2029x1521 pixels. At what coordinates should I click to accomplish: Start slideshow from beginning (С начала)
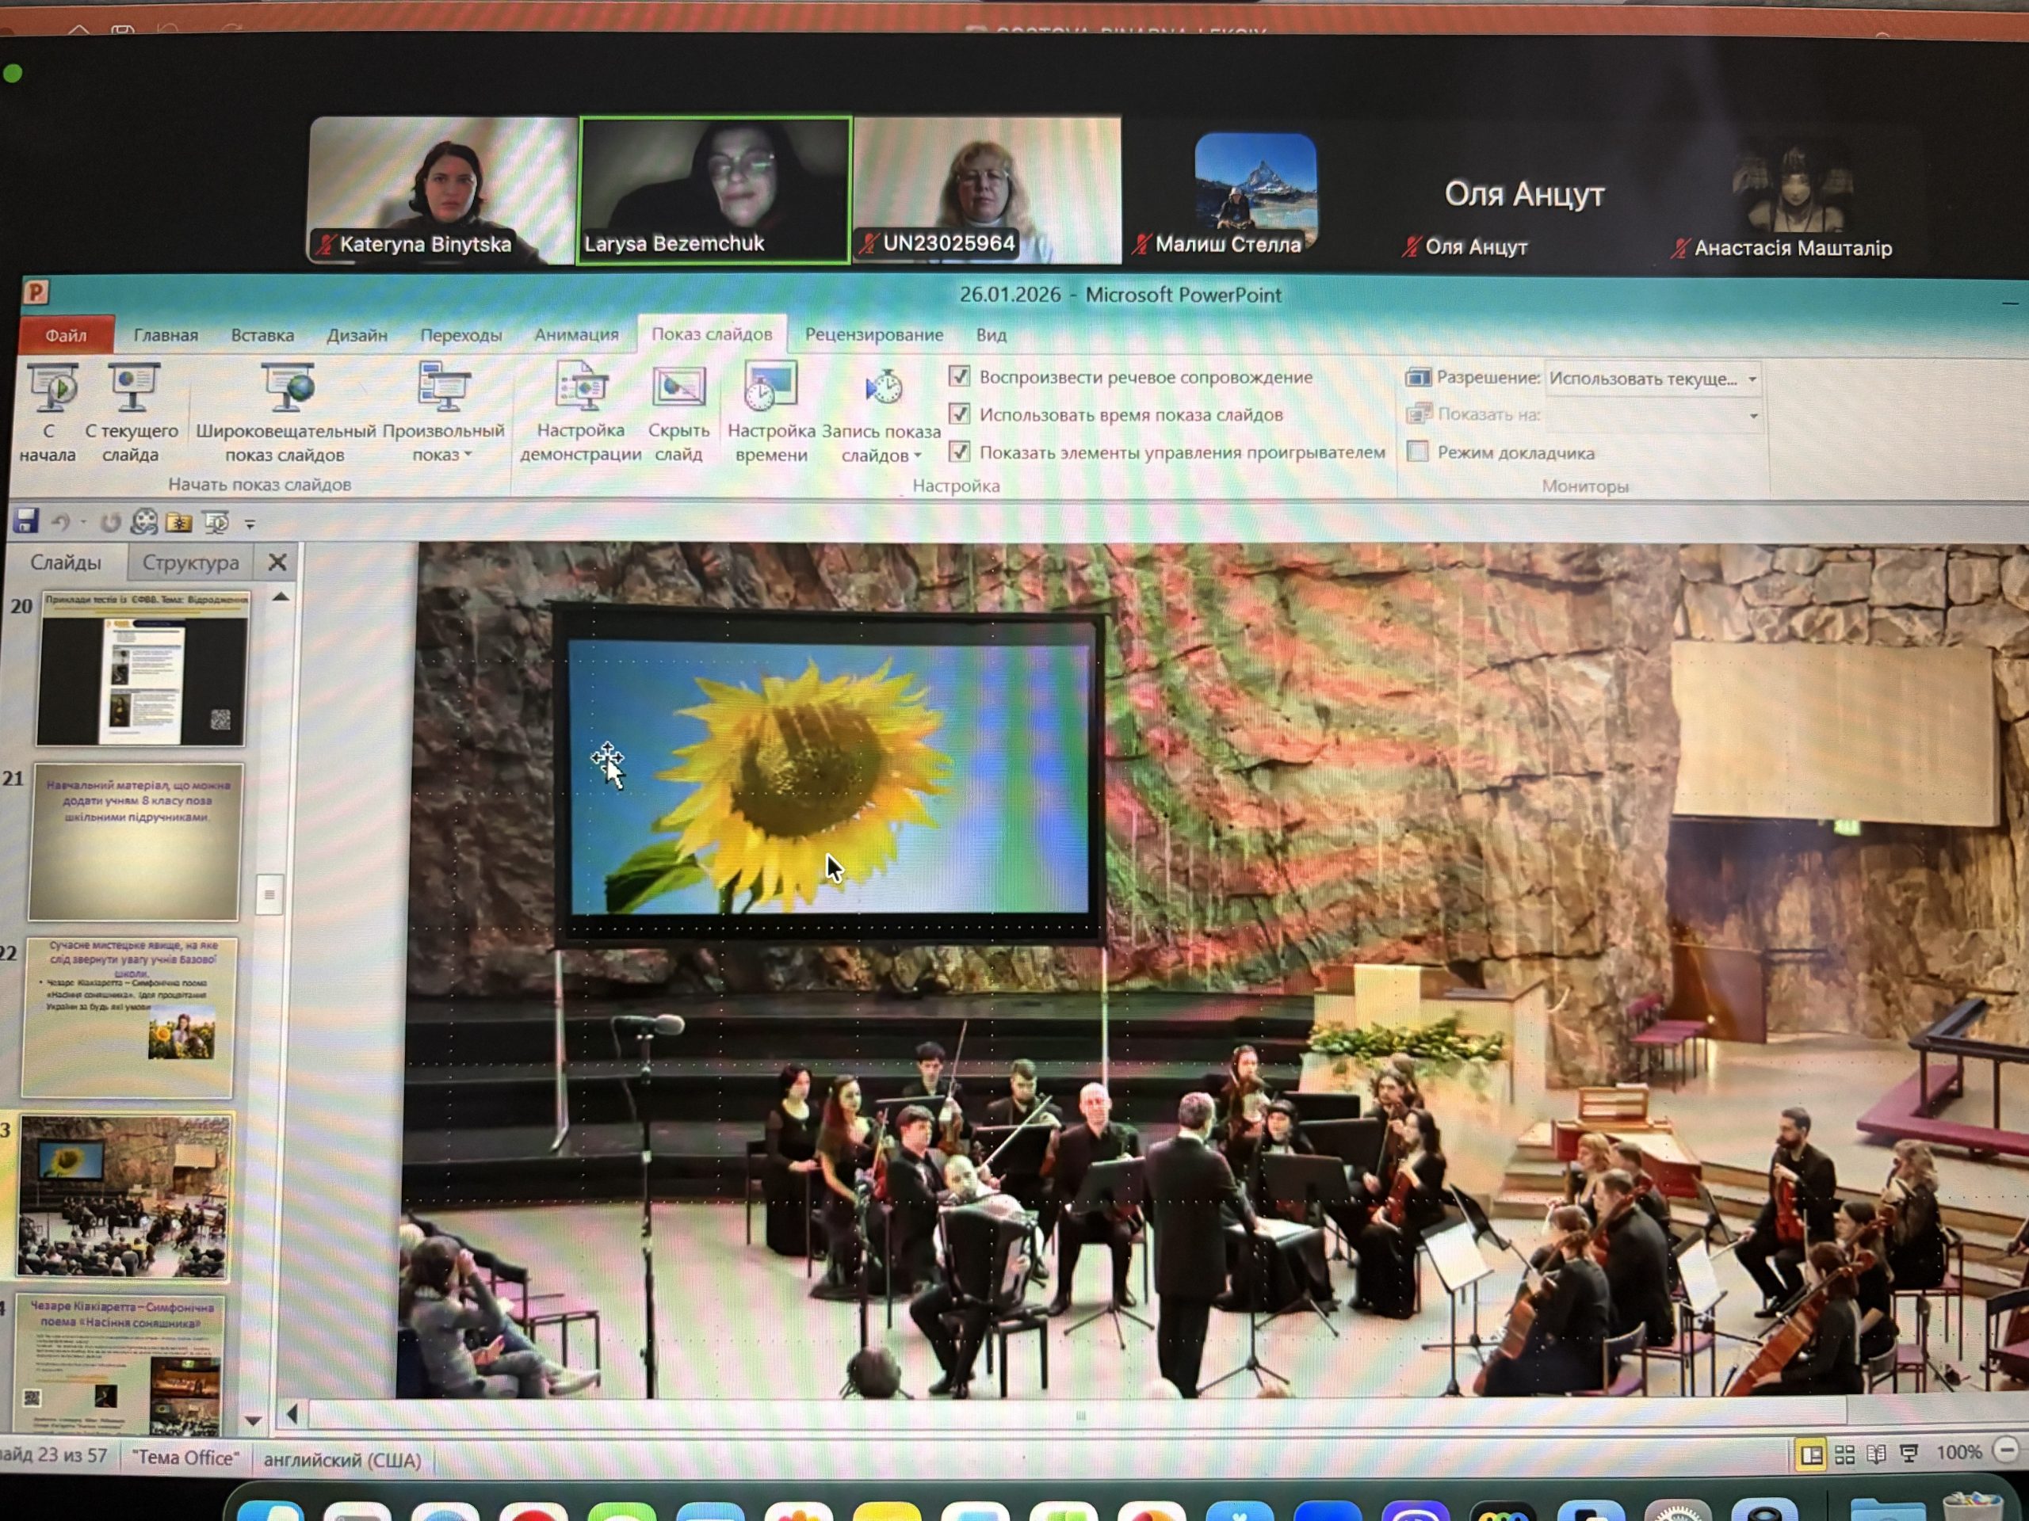point(52,388)
